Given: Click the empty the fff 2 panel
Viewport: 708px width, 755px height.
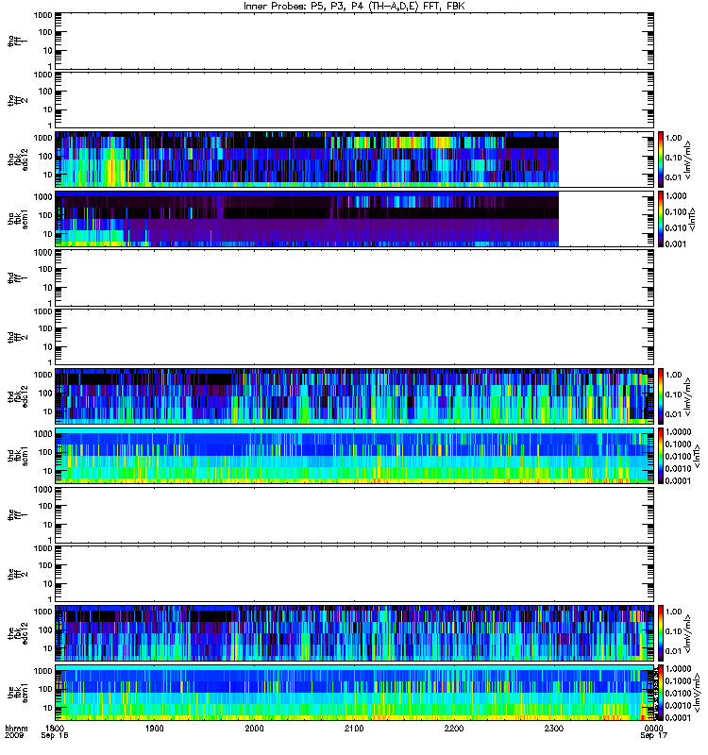Looking at the screenshot, I should tap(355, 574).
